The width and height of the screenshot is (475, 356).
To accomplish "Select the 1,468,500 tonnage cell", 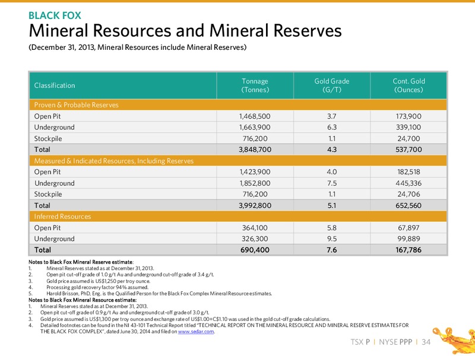I will (x=255, y=116).
